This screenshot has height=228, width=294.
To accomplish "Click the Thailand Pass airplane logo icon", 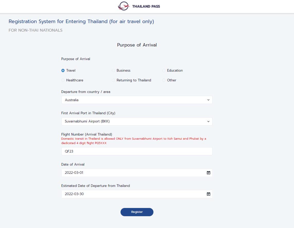I will click(x=124, y=6).
